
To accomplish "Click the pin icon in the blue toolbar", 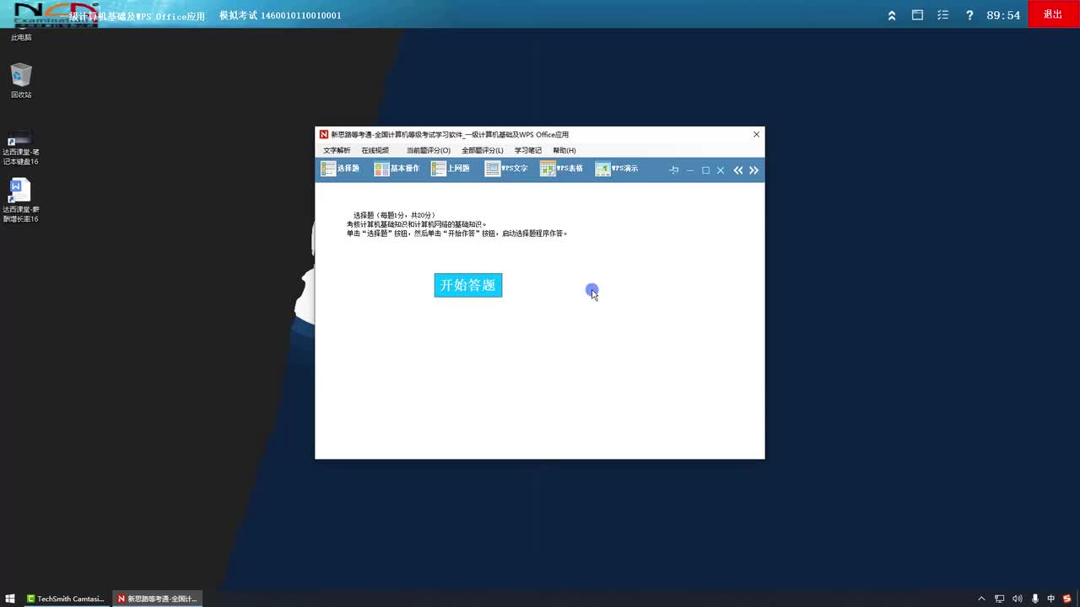I will [x=673, y=170].
